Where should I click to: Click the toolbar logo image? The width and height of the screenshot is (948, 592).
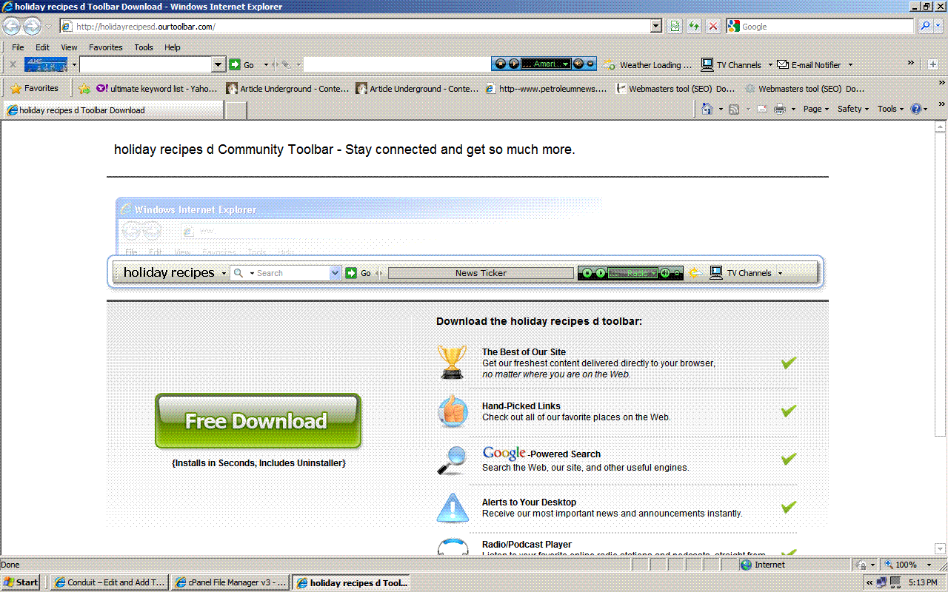point(46,64)
